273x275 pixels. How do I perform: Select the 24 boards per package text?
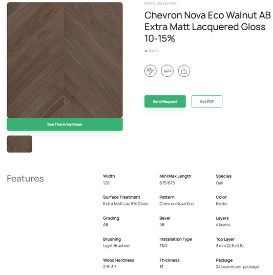237,267
